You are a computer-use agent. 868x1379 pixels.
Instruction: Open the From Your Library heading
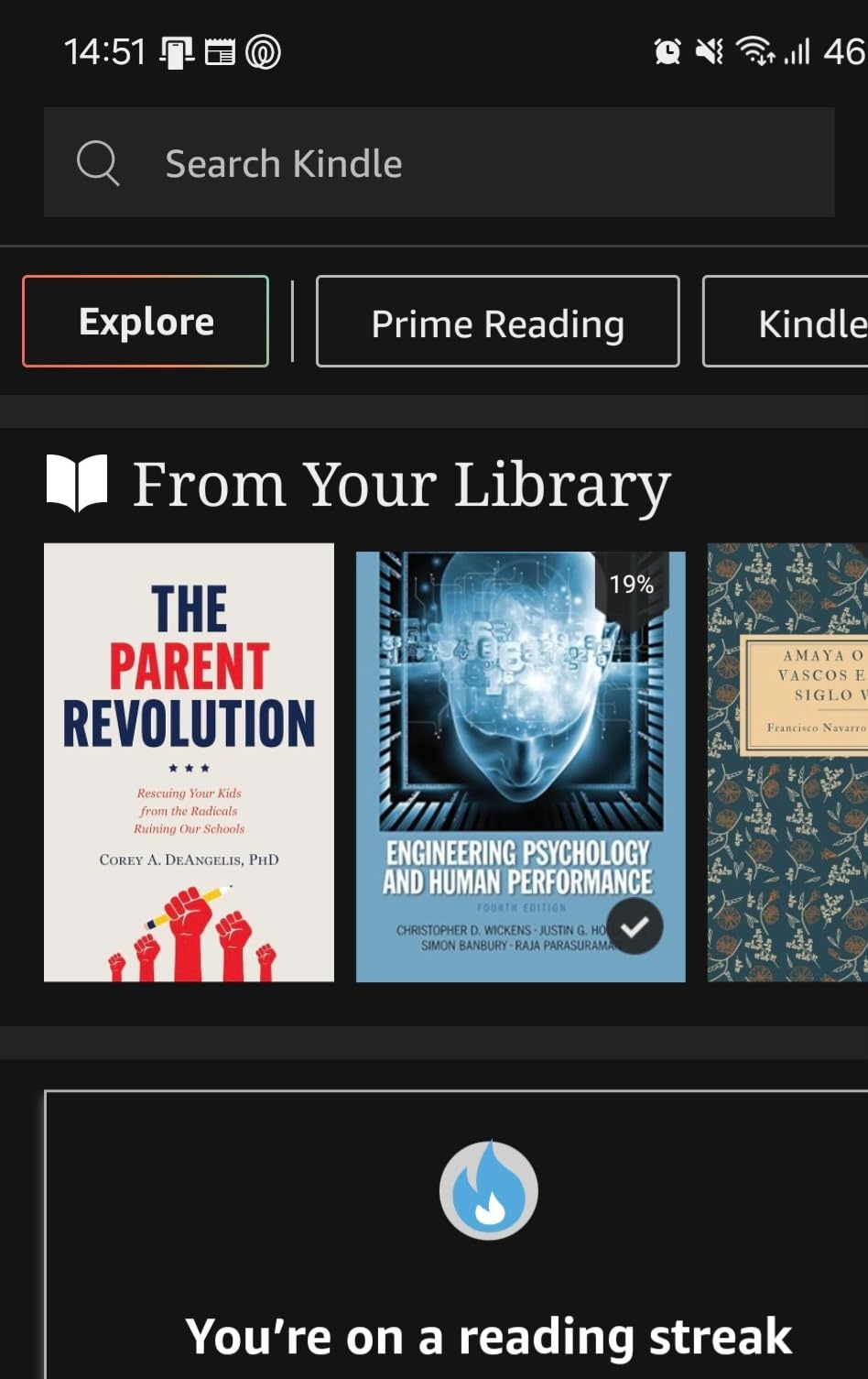[401, 484]
